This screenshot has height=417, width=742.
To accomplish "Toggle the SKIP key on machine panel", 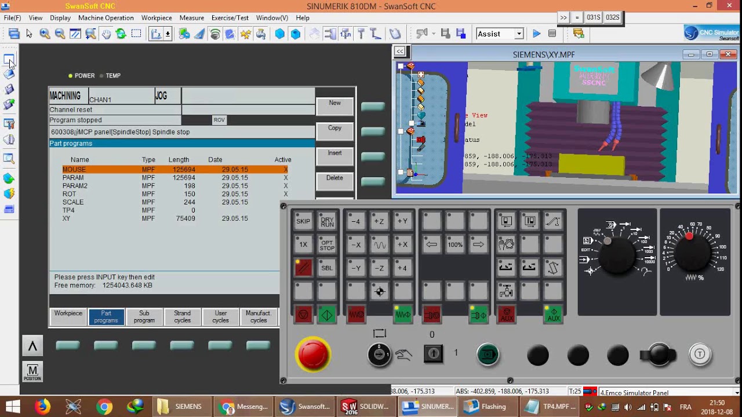I will click(303, 221).
